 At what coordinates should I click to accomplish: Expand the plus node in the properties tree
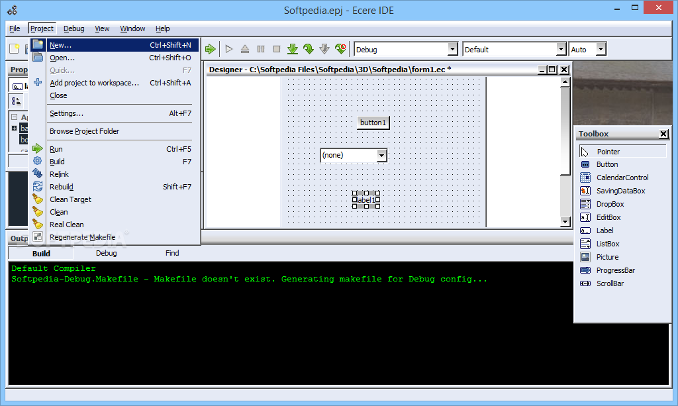pos(15,128)
